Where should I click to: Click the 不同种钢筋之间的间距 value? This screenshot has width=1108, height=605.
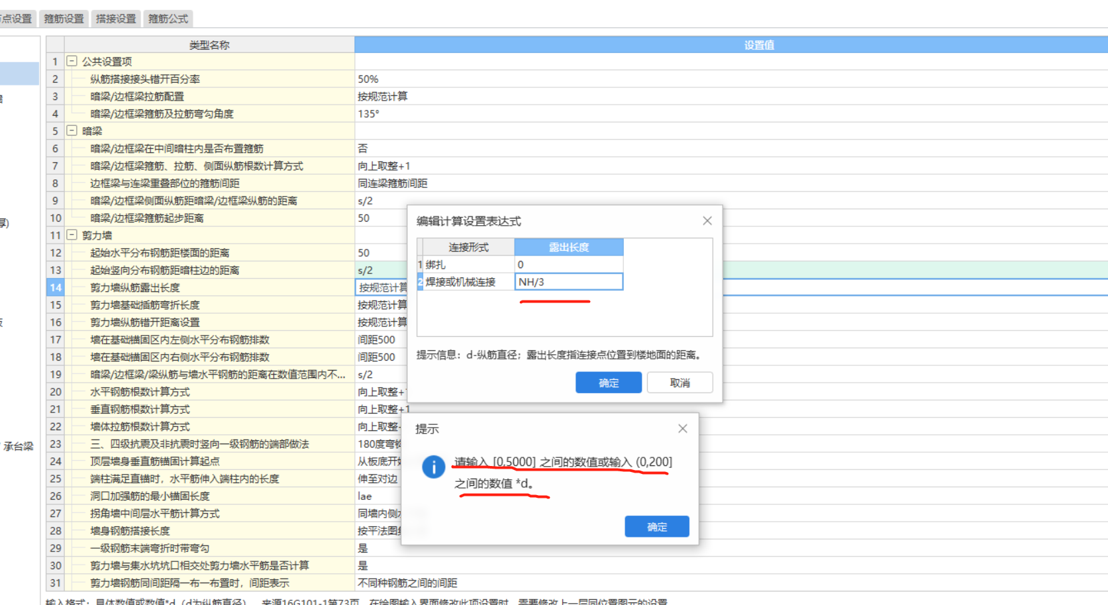(407, 583)
